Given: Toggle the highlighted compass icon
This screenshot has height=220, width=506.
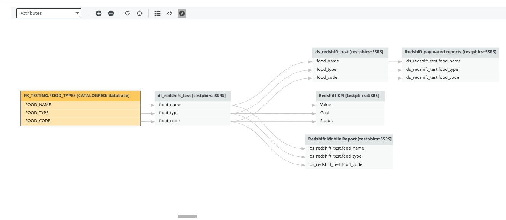Looking at the screenshot, I should pos(182,13).
